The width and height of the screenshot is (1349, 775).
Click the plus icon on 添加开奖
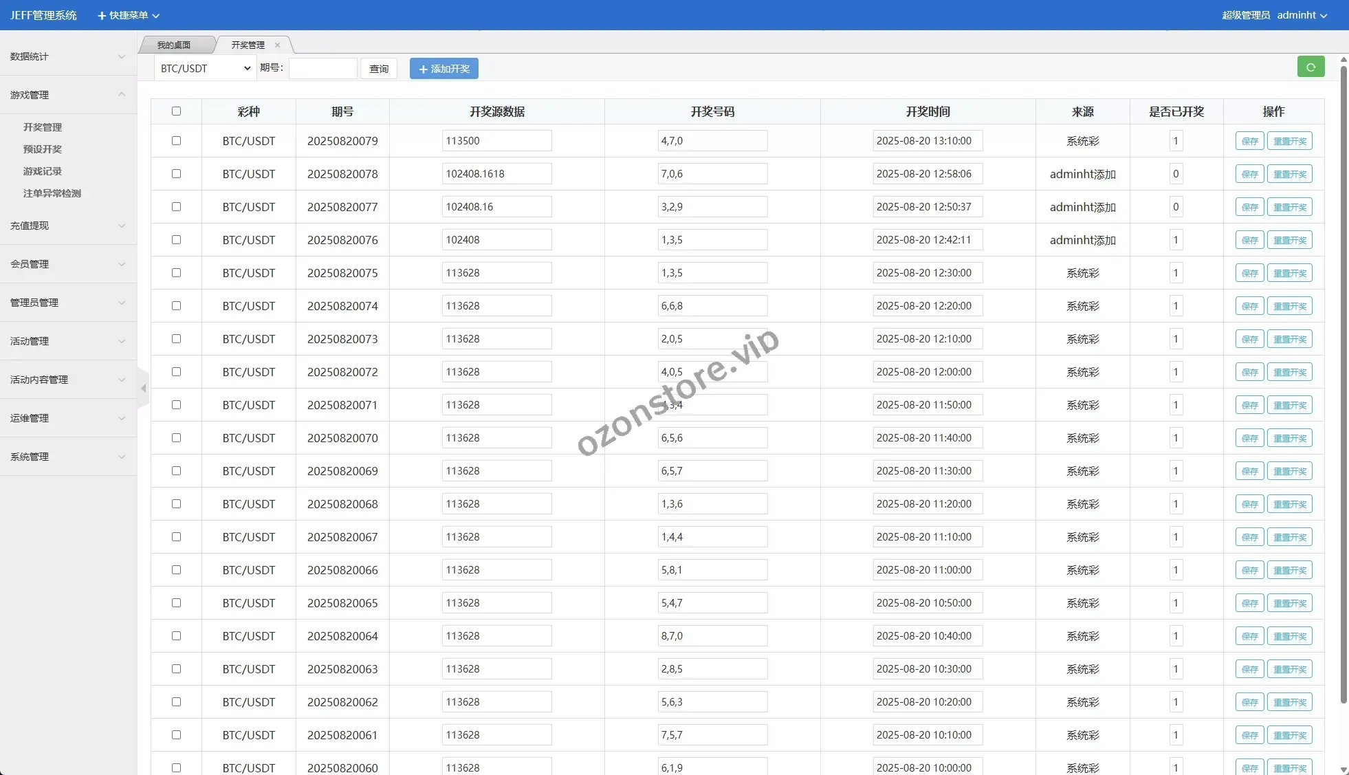pos(423,69)
